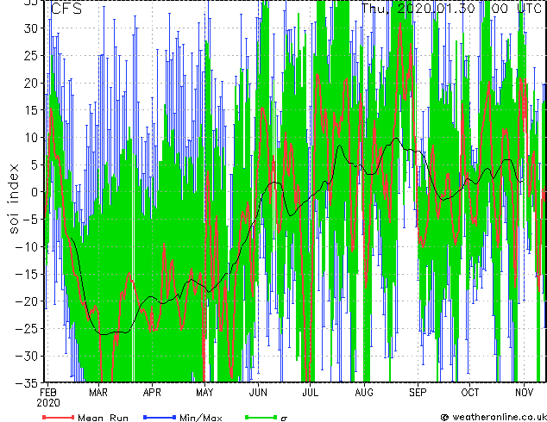This screenshot has width=547, height=422.
Task: Click the y-axis value -15
Action: pyautogui.click(x=27, y=274)
